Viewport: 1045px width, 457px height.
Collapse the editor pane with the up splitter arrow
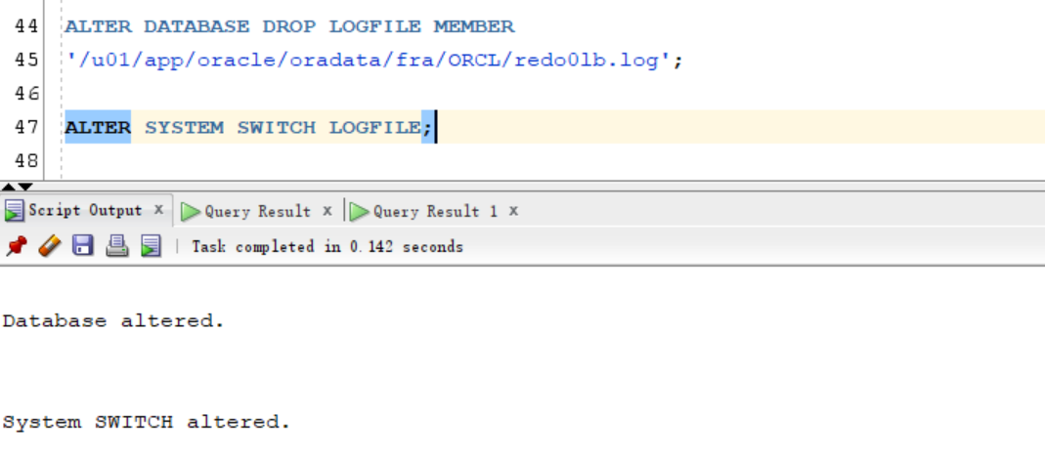(8, 187)
